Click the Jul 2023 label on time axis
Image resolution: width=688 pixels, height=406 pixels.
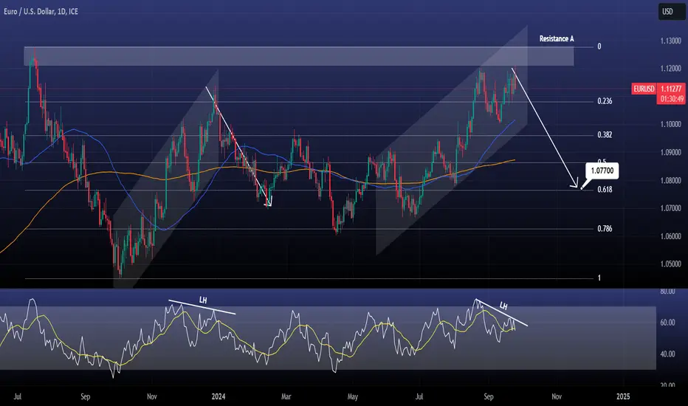[18, 397]
